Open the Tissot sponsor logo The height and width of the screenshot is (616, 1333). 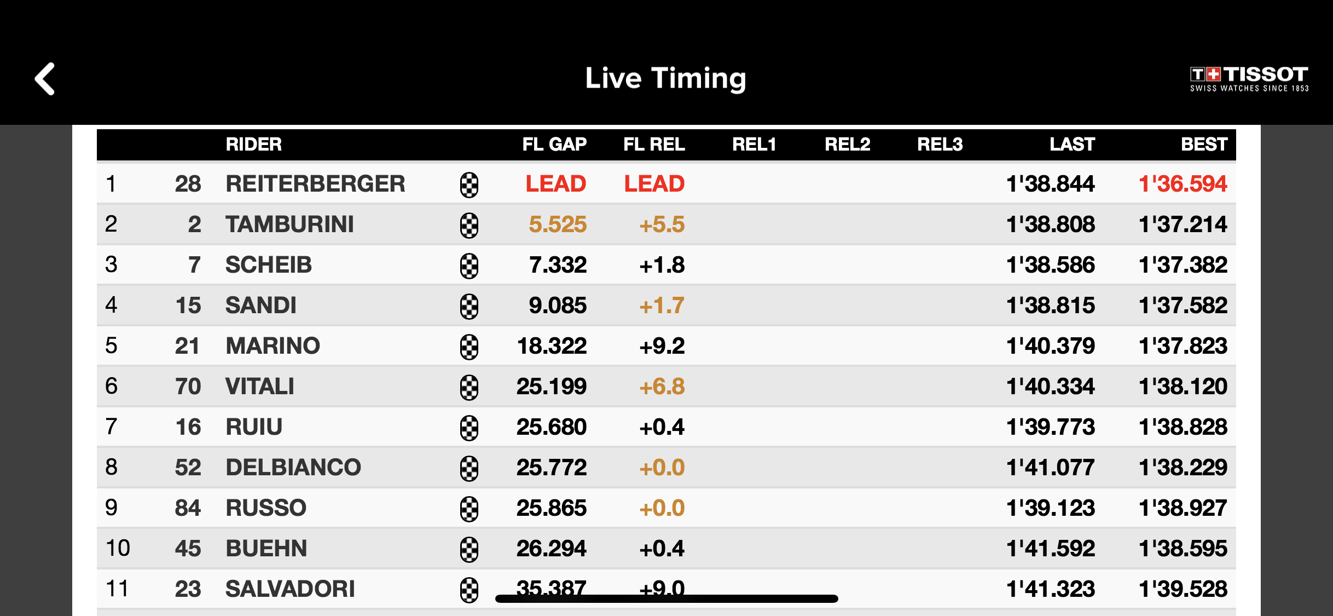coord(1249,79)
